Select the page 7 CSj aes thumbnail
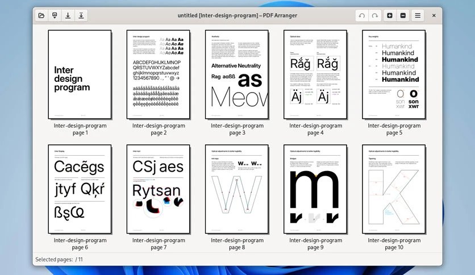 (x=158, y=189)
